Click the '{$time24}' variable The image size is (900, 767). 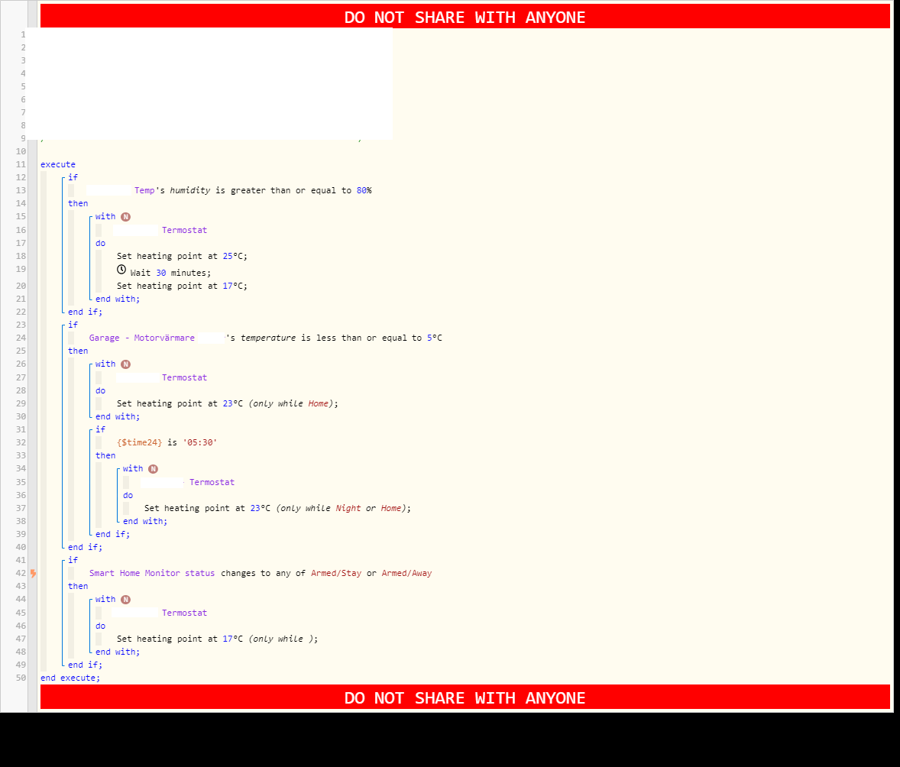(140, 442)
